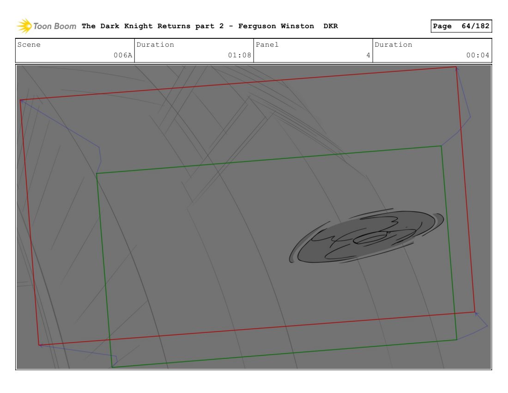Select the panel duration value "00:04"
This screenshot has width=508, height=393.
(x=478, y=55)
